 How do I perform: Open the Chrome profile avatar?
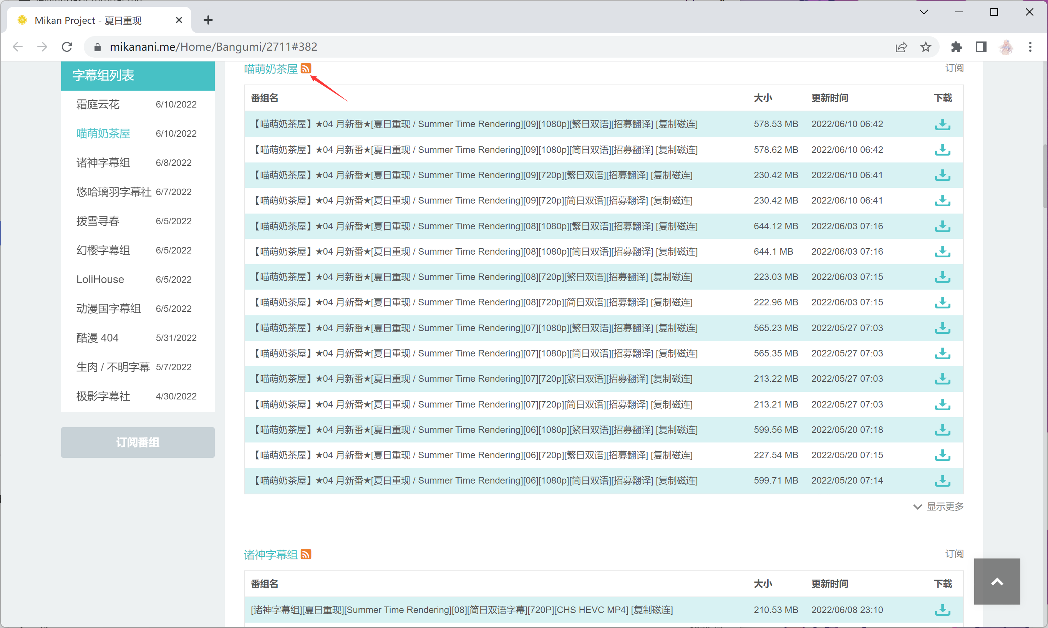(1006, 46)
